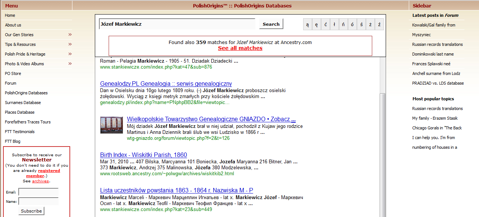Open latest Russian records translations post
This screenshot has width=479, height=217.
[438, 44]
